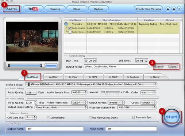Click the Clip Name column header
Image resolution: width=185 pixels, height=136 pixels.
pos(75,20)
